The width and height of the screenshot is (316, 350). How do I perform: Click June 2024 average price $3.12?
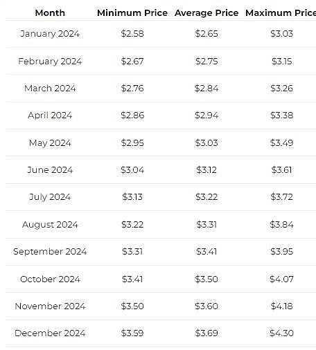click(207, 170)
